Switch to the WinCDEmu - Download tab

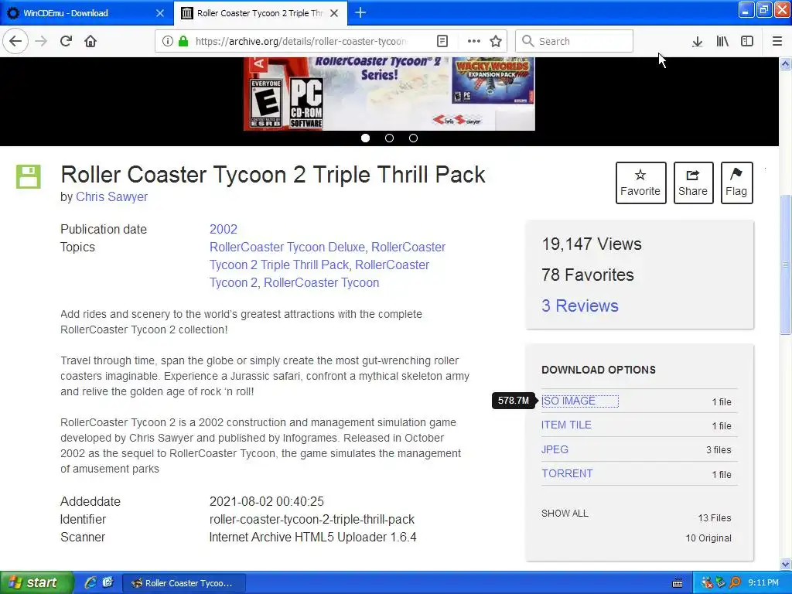point(86,13)
